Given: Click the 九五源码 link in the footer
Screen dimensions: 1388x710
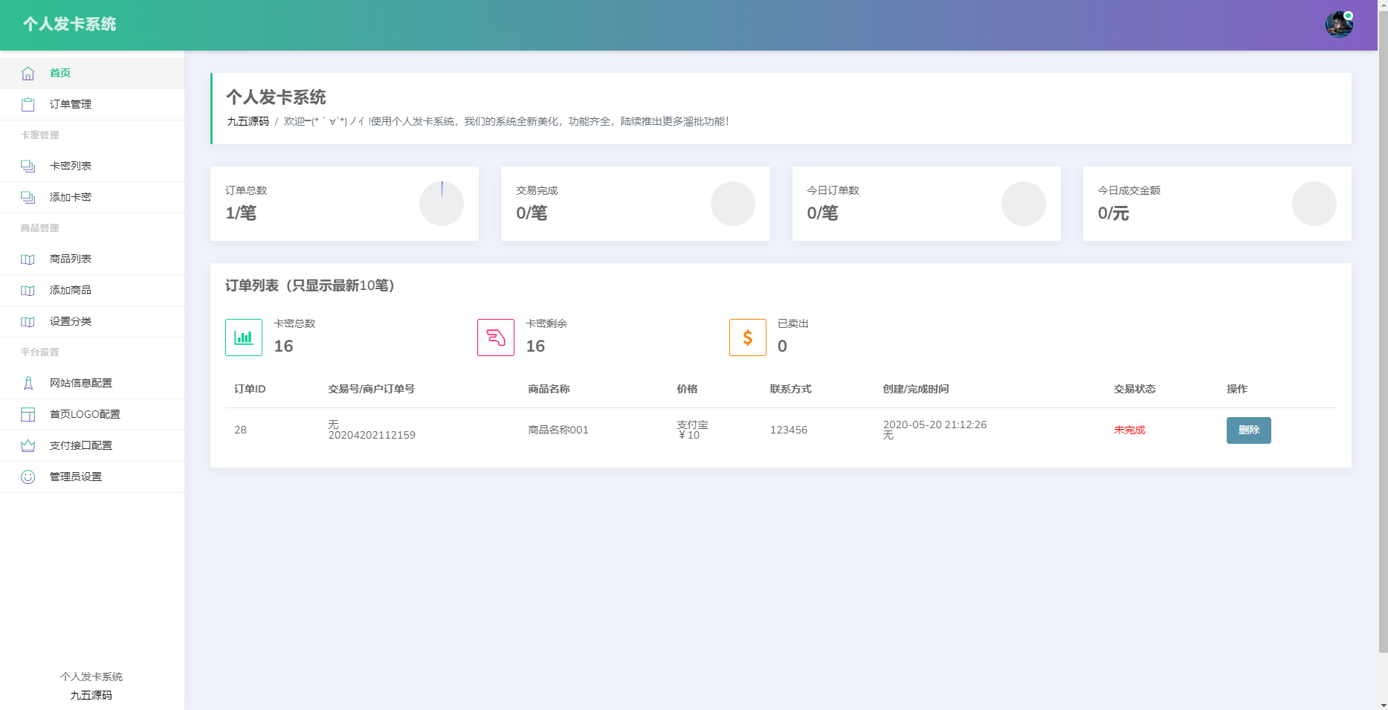Looking at the screenshot, I should tap(91, 696).
